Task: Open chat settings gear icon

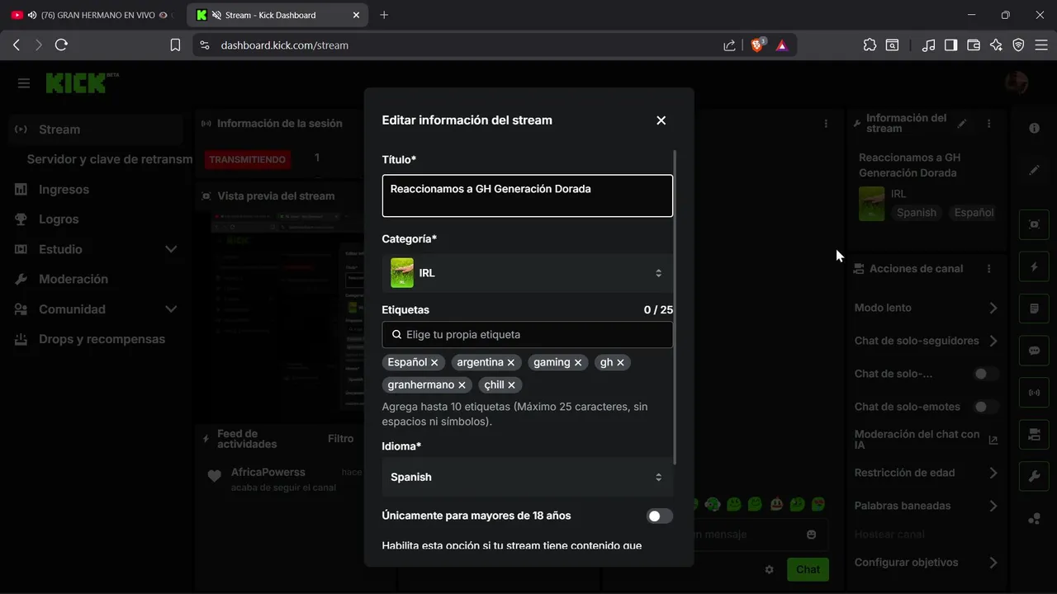Action: coord(769,569)
